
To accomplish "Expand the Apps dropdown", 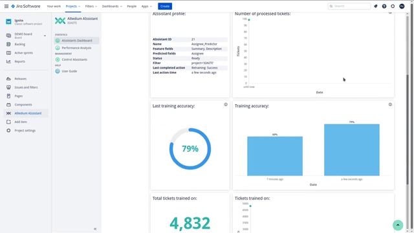I will tap(147, 6).
